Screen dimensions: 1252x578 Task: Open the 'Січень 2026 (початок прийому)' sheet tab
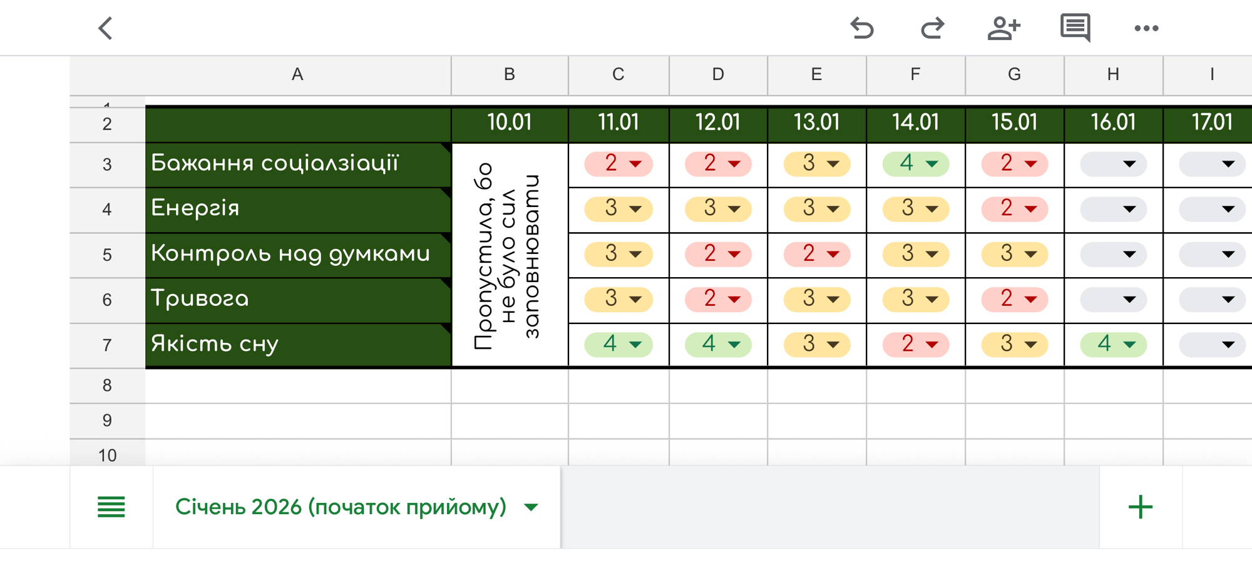tap(341, 507)
